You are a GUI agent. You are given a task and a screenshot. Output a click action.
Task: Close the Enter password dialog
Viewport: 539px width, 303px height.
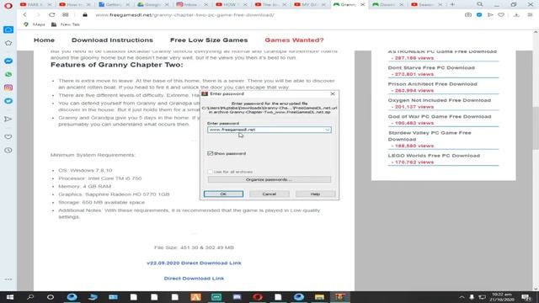333,93
